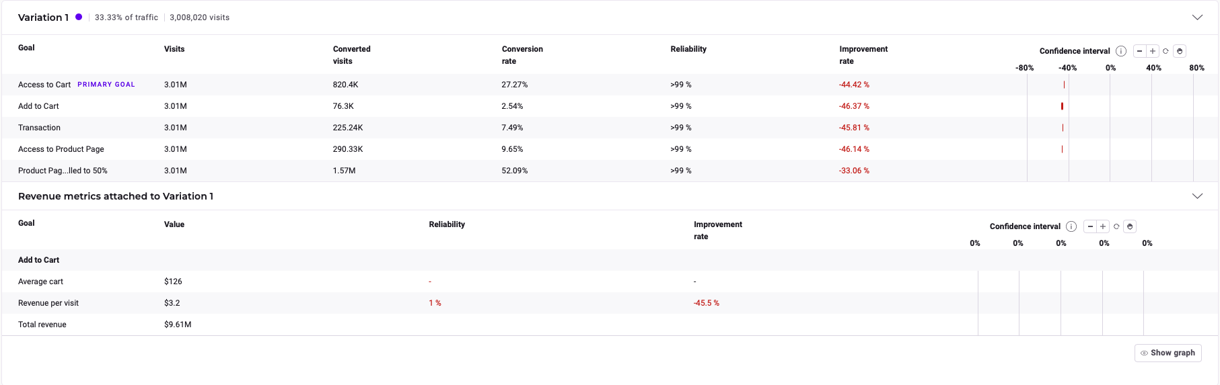The width and height of the screenshot is (1220, 385).
Task: Zoom in the goals confidence interval chart
Action: 1153,51
